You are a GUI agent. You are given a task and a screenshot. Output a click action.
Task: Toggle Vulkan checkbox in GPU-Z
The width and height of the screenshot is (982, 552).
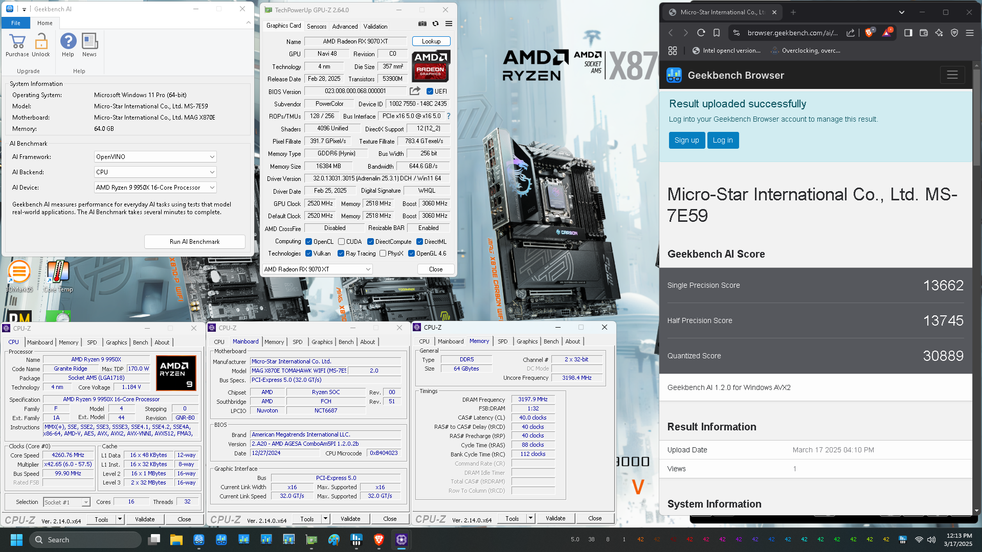308,254
